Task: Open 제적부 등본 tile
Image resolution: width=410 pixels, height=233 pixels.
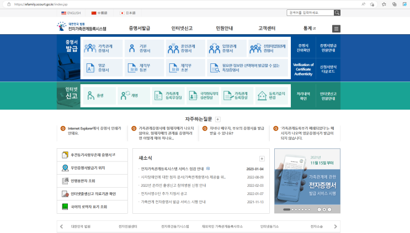Action: (145, 68)
